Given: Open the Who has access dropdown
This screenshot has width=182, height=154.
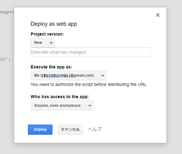Looking at the screenshot, I should coord(62,106).
